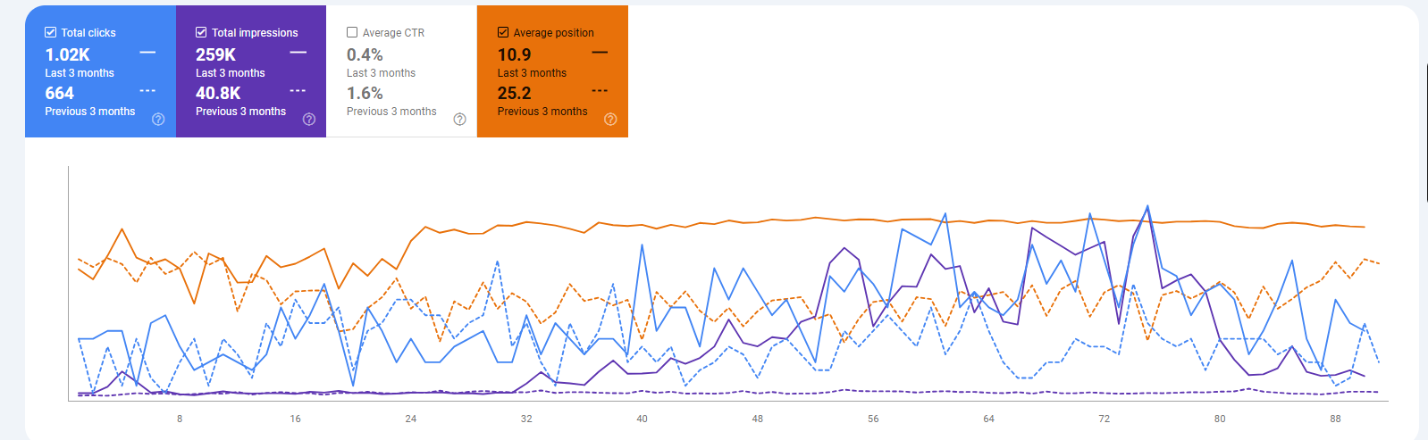Toggle the Total impressions checkbox
The height and width of the screenshot is (440, 1428).
[201, 32]
